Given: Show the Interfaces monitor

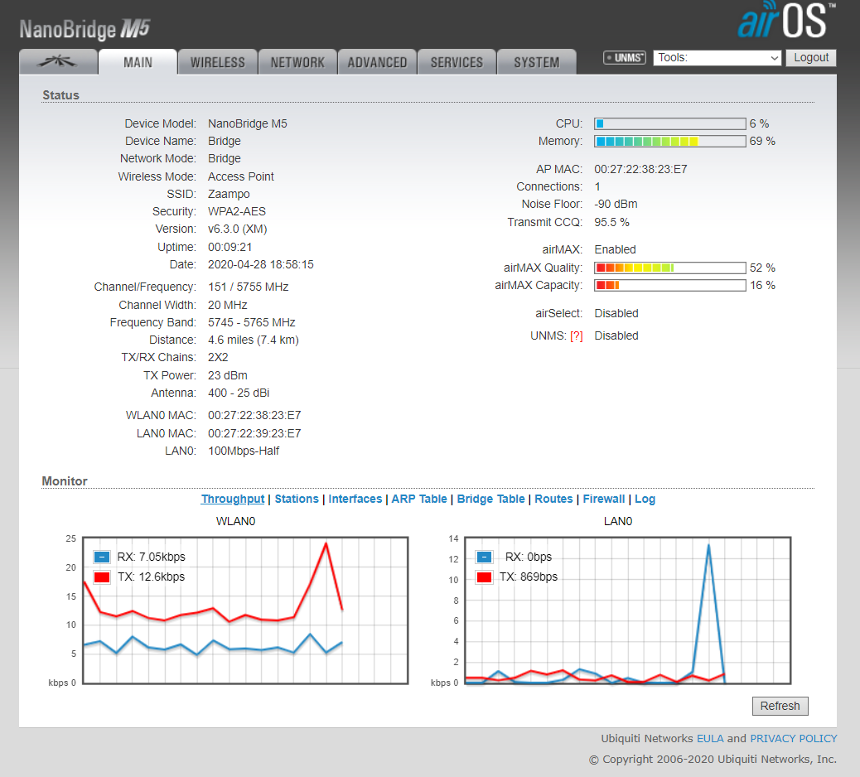Looking at the screenshot, I should tap(355, 499).
